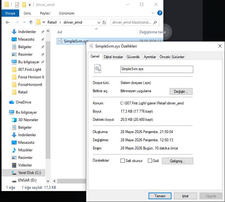Open the Müzikler folder
Image resolution: width=225 pixels, height=202 pixels.
(25, 150)
